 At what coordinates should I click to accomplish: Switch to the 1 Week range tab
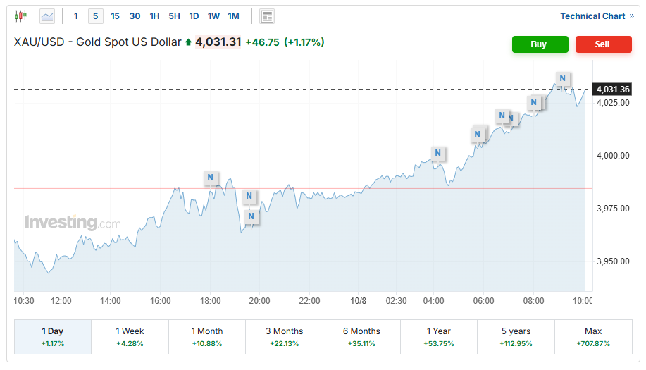(130, 337)
